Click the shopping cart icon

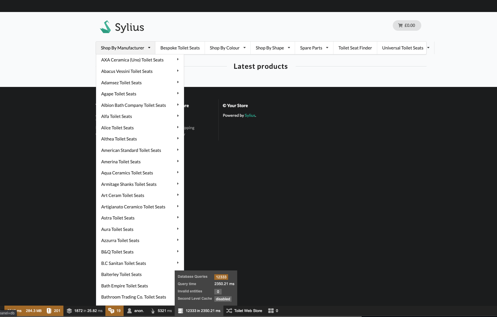point(400,25)
